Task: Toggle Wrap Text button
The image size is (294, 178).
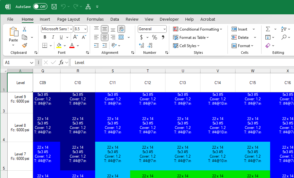Action: click(121, 29)
